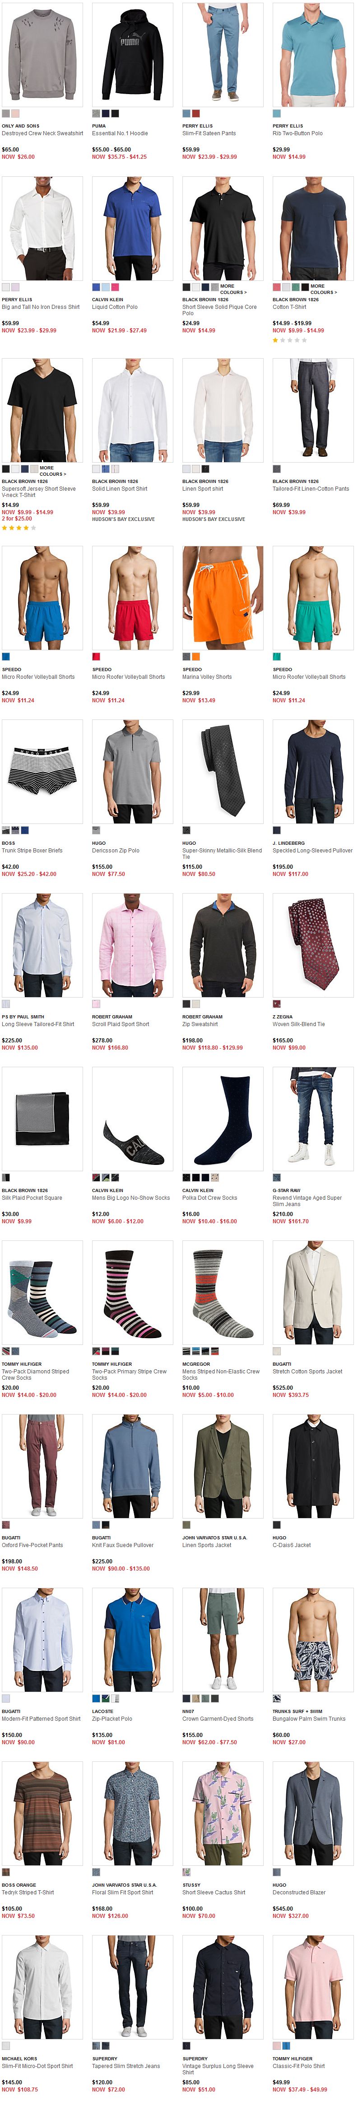The height and width of the screenshot is (2101, 358).
Task: Select the pink swatch for Liquid Cotton Polo
Action: pyautogui.click(x=115, y=287)
